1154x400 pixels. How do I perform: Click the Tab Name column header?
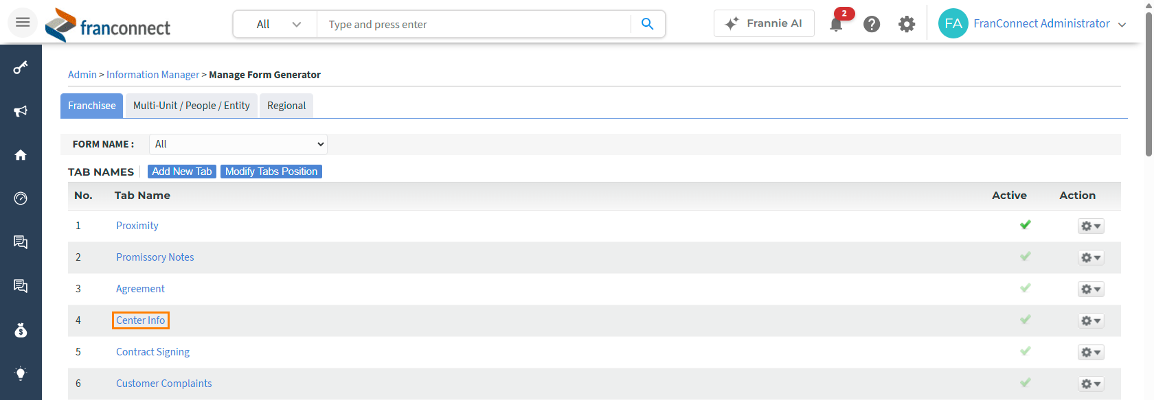click(x=142, y=196)
